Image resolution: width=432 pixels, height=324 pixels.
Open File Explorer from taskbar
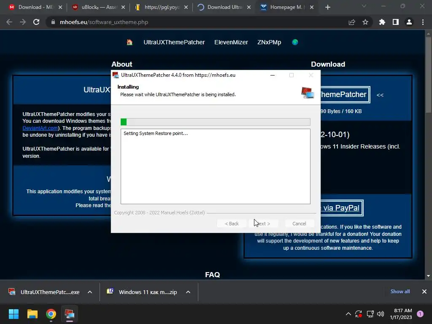[32, 314]
